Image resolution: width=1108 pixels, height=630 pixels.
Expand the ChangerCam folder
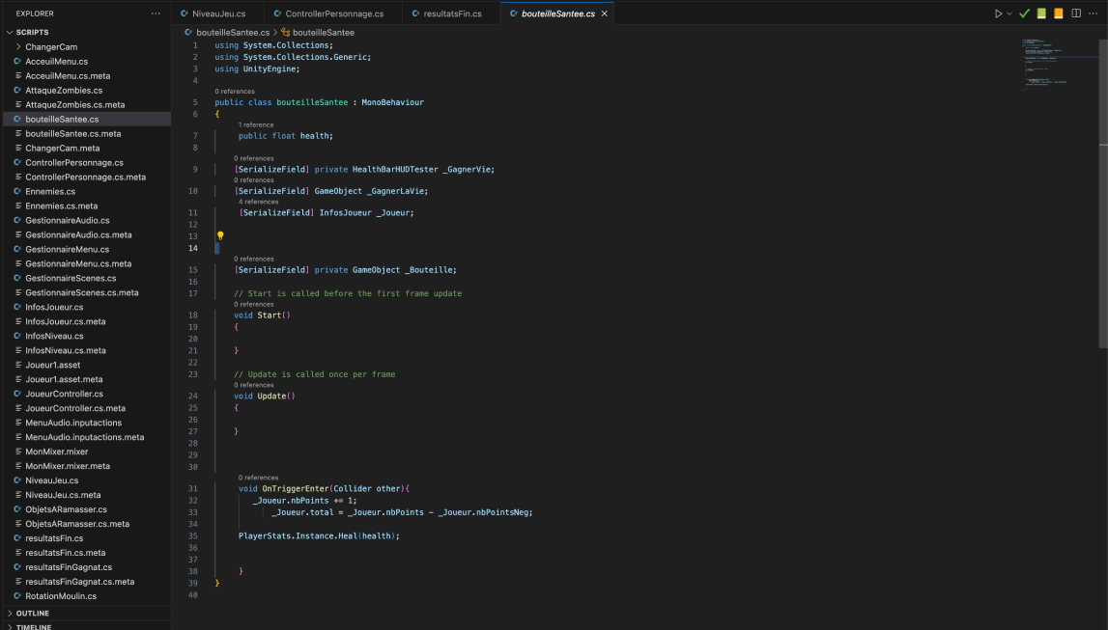coord(51,46)
